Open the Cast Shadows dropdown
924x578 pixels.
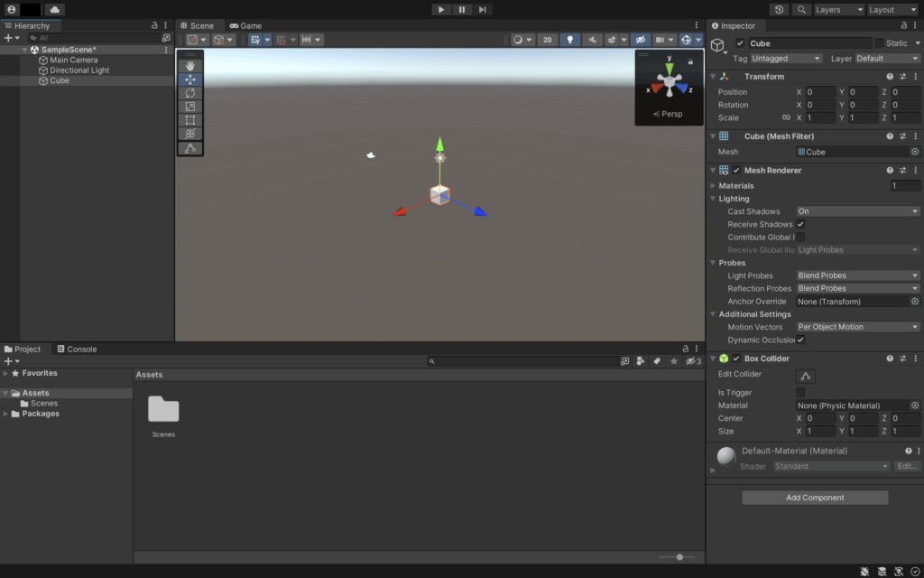point(857,211)
